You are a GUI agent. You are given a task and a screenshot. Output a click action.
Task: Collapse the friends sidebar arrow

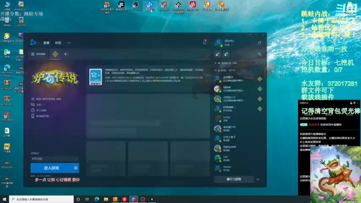(x=258, y=179)
